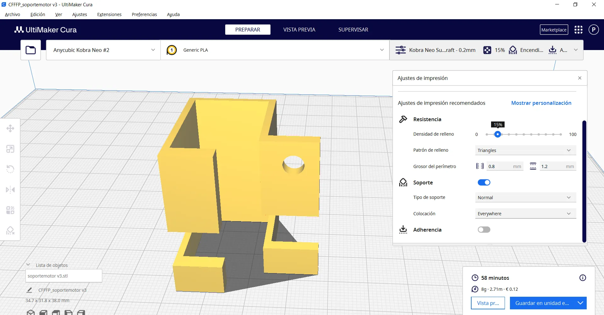Click the print info circle icon
Viewport: 604px width, 315px height.
click(x=583, y=278)
